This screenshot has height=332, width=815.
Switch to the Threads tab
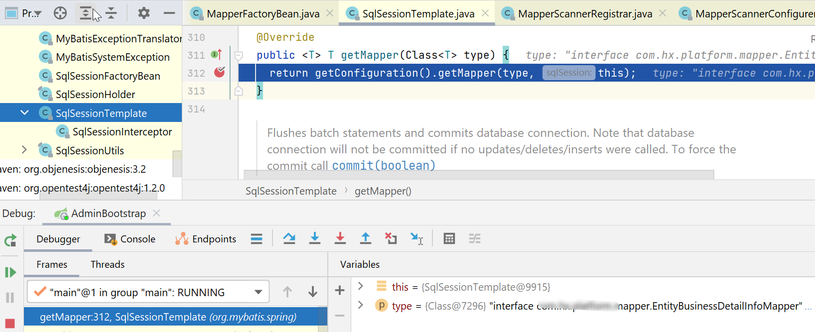click(x=108, y=264)
